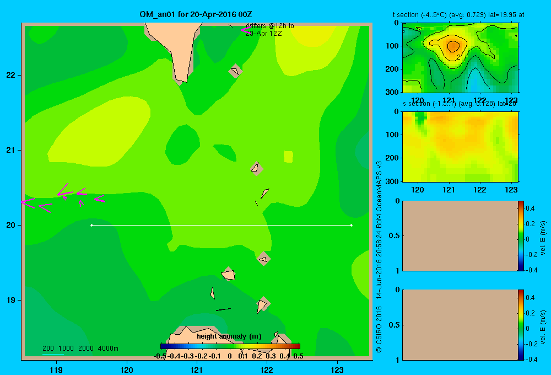Click latitude label 21 on the main map
The height and width of the screenshot is (375, 551).
11,150
